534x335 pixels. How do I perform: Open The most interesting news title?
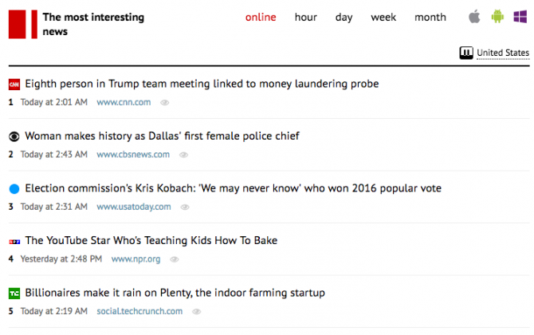point(93,24)
